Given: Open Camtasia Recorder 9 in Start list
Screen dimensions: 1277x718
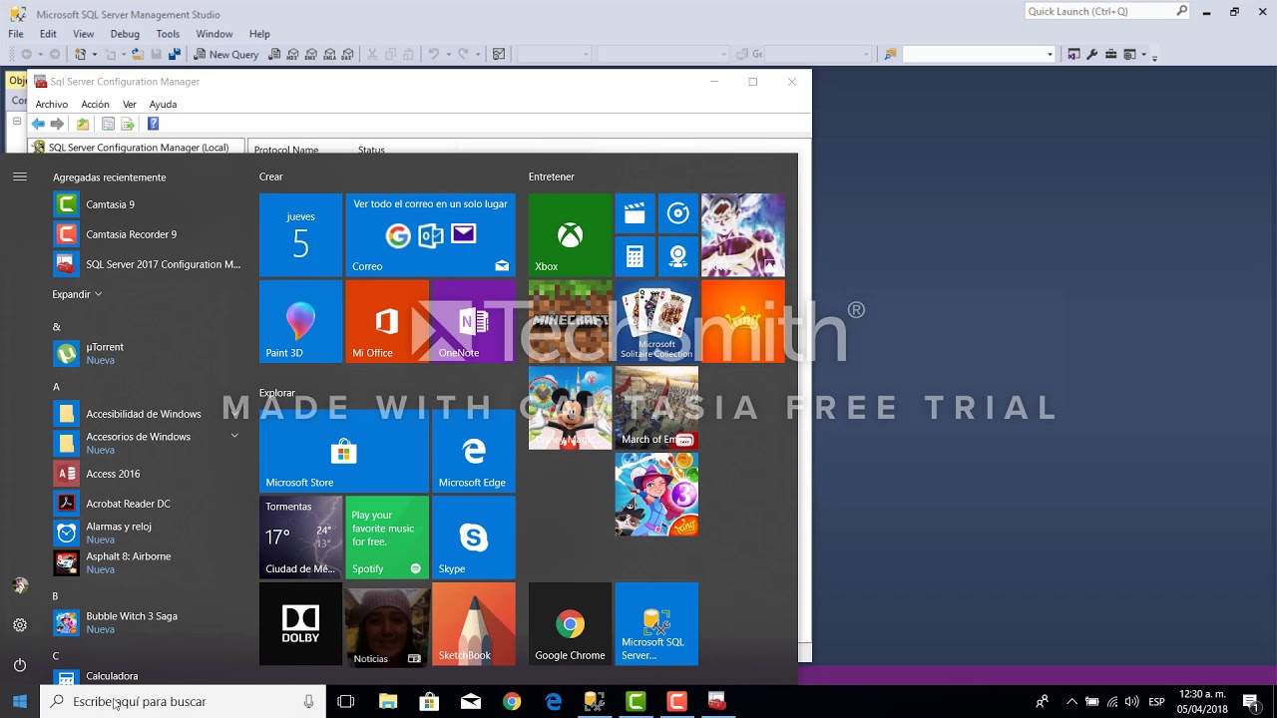Looking at the screenshot, I should (148, 234).
